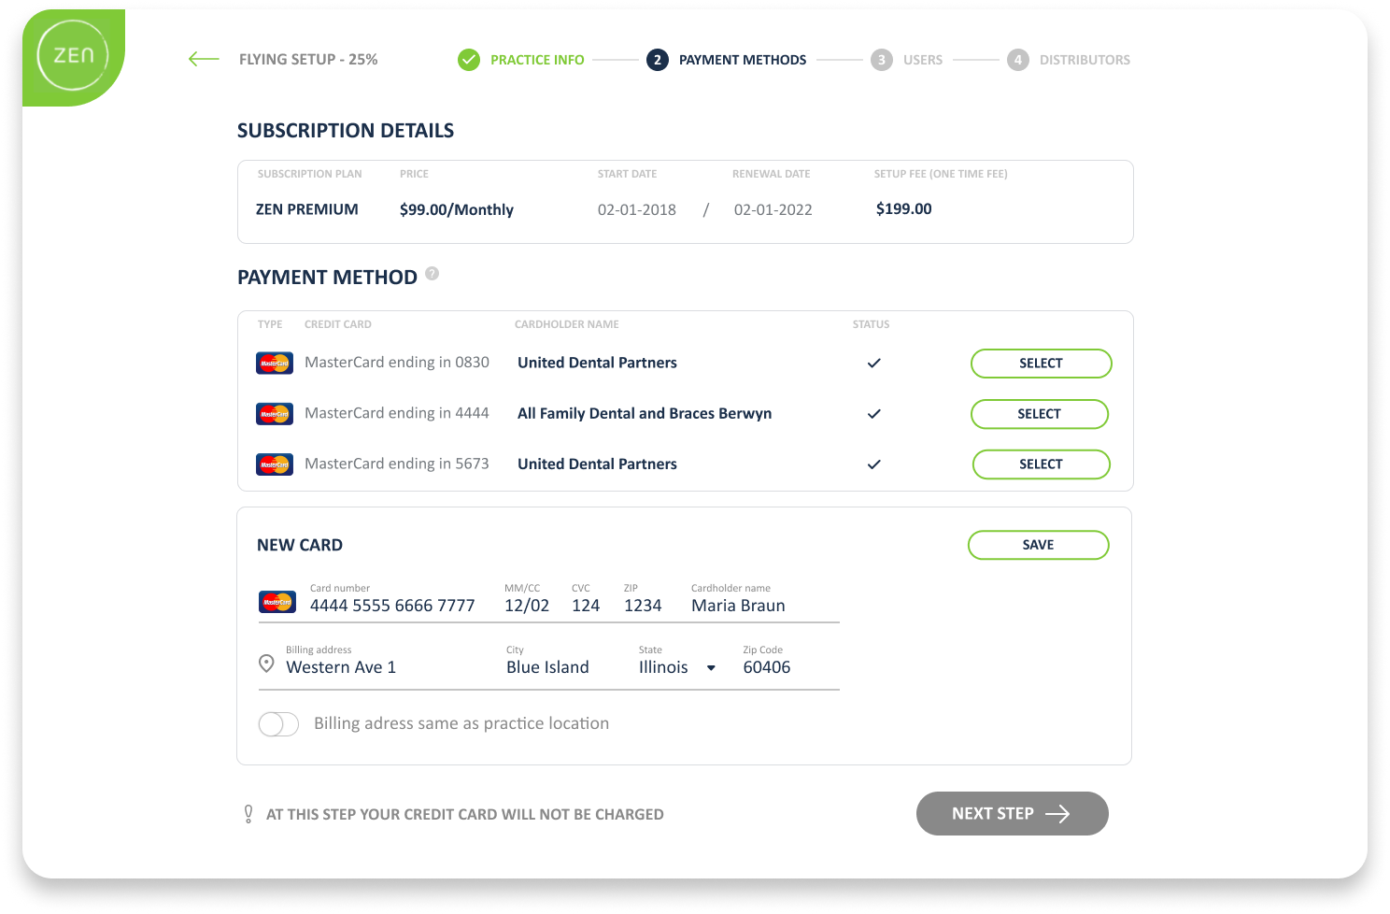Click MasterCard icon for card ending 4444
The height and width of the screenshot is (914, 1390).
[x=275, y=413]
